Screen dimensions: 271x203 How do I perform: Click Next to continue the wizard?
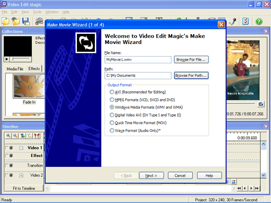(x=151, y=175)
